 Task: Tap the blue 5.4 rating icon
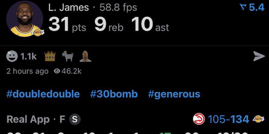pos(252,8)
